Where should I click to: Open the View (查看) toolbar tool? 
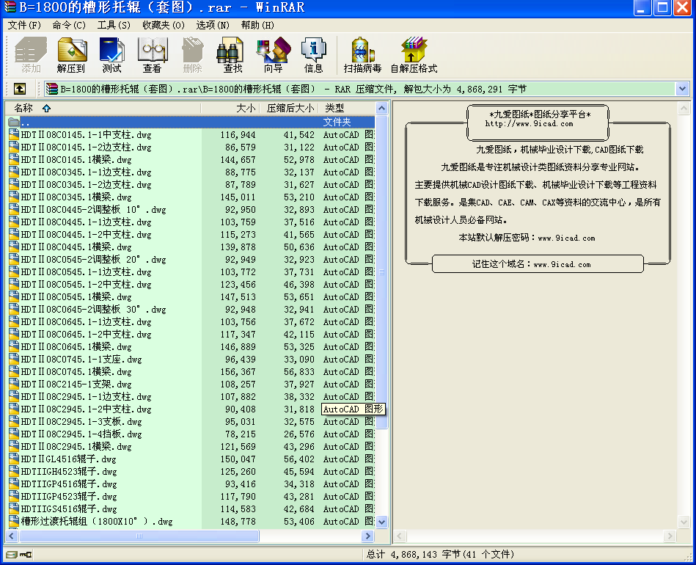(153, 55)
